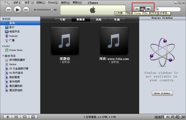The width and height of the screenshot is (186, 120).
Task: Open the Store(S) menu
Action: 53,2
